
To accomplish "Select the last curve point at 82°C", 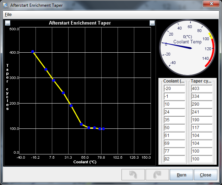I will [x=103, y=129].
